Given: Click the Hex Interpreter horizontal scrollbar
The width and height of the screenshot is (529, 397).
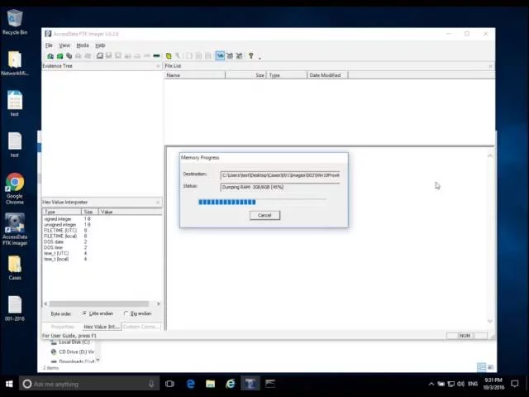Looking at the screenshot, I should [99, 304].
